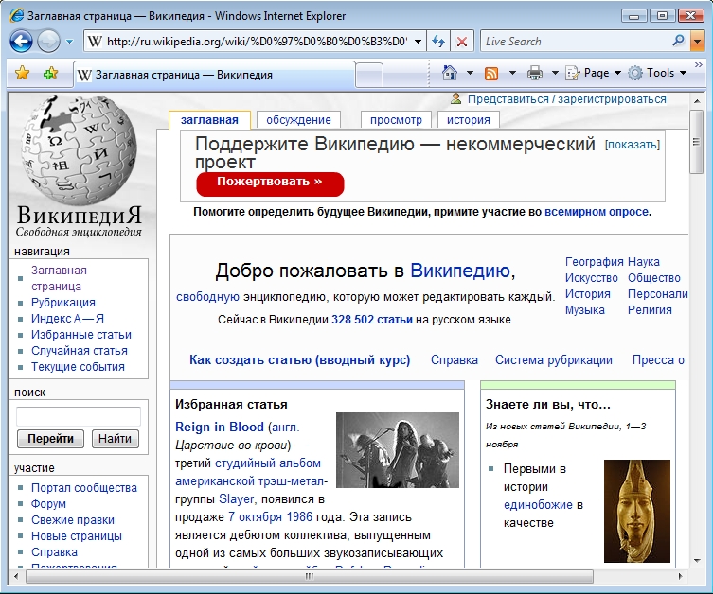Screen dimensions: 713x594
Task: Open Система рубрикации link
Action: [x=553, y=359]
